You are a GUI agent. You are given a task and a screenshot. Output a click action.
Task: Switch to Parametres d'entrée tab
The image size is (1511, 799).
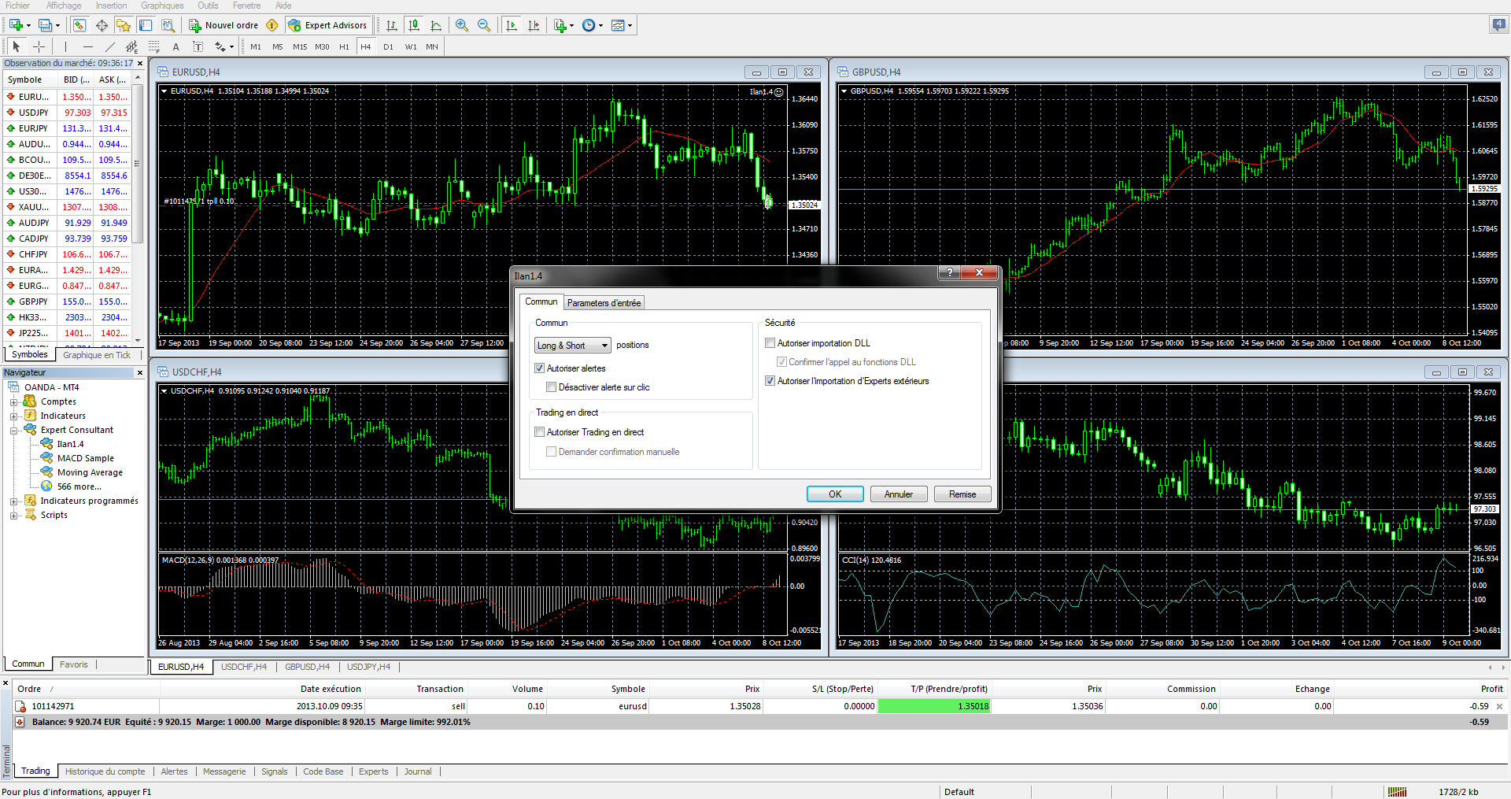(x=604, y=303)
